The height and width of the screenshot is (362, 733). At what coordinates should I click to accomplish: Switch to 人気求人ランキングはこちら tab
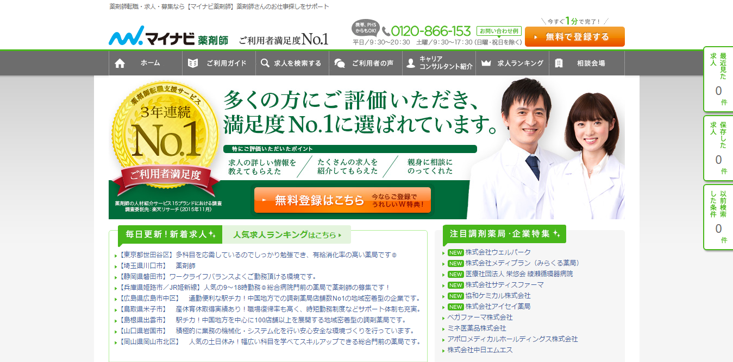(x=287, y=235)
